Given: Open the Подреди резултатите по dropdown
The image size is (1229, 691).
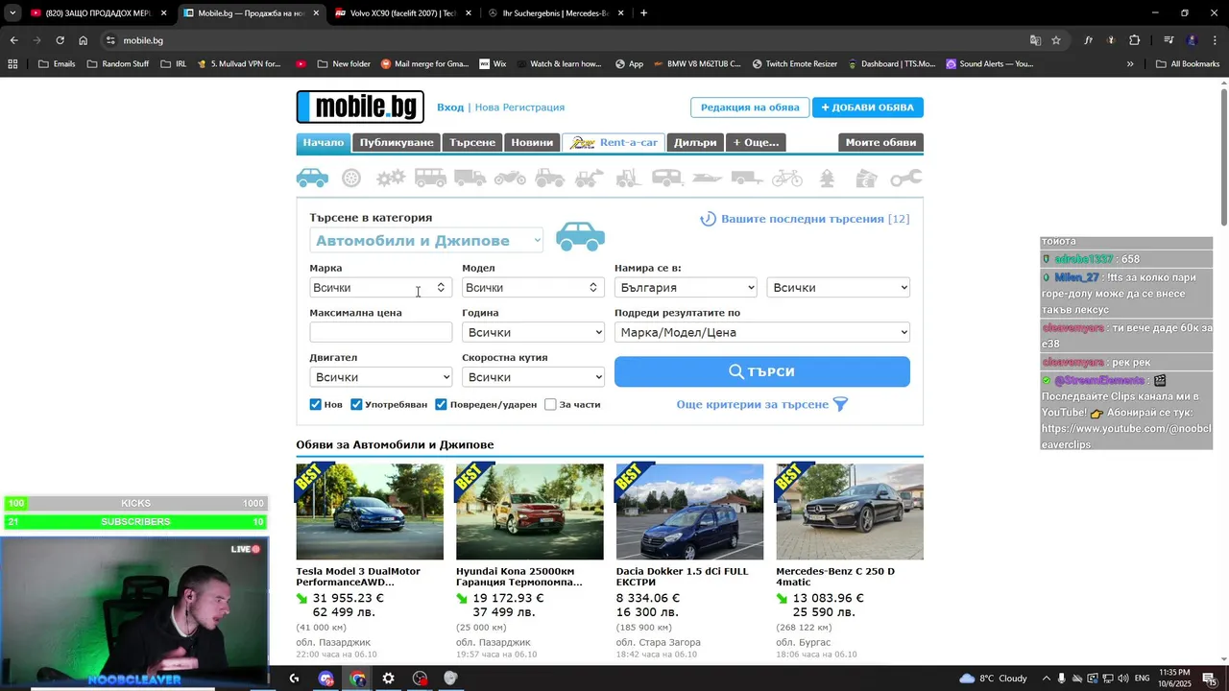Looking at the screenshot, I should [762, 332].
